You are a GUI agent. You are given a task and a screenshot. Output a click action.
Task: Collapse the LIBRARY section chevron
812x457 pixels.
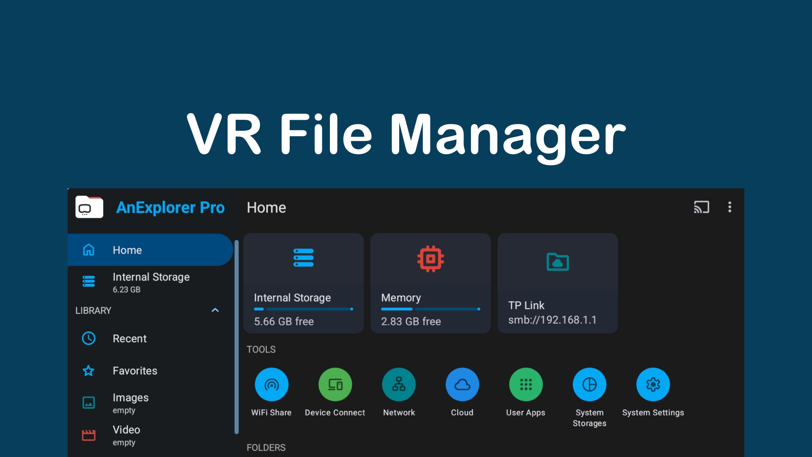coord(215,310)
